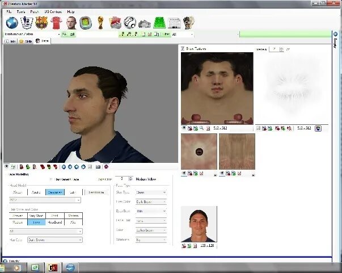Select the Headband hair model option
The height and width of the screenshot is (273, 342).
[x=55, y=222]
